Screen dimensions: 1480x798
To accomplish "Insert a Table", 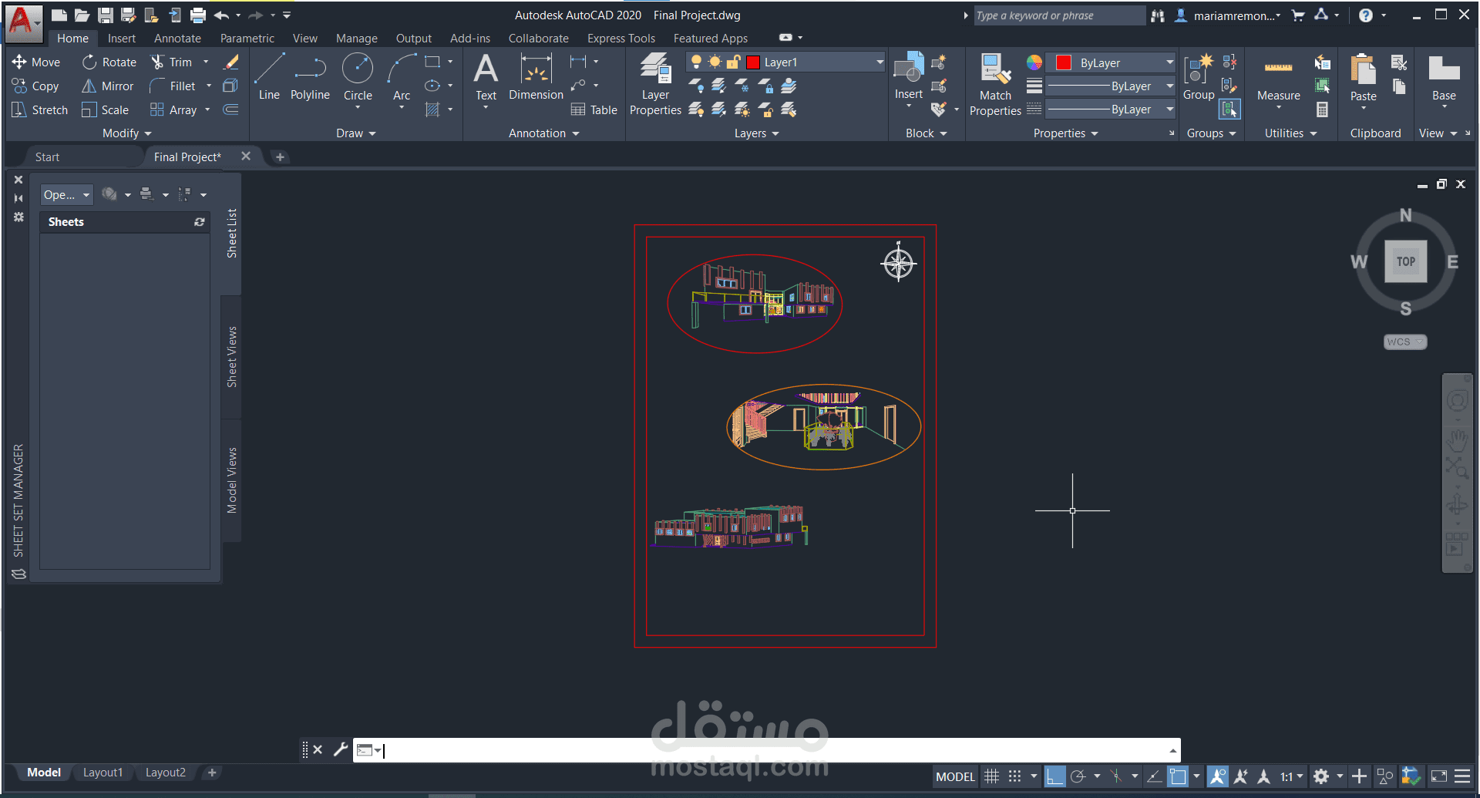I will point(594,110).
